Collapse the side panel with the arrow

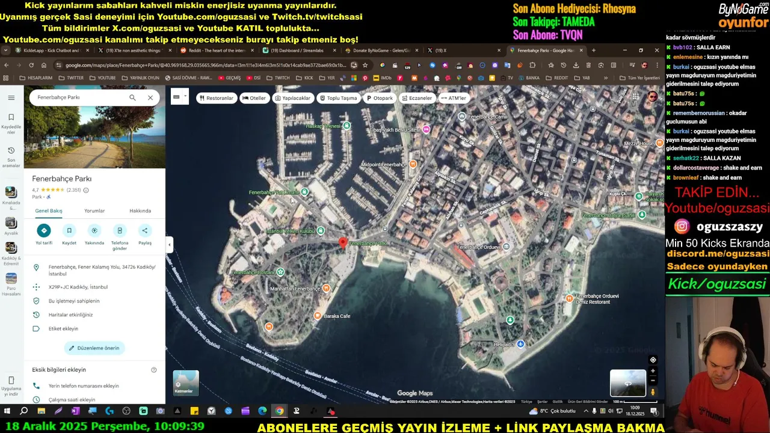click(169, 244)
